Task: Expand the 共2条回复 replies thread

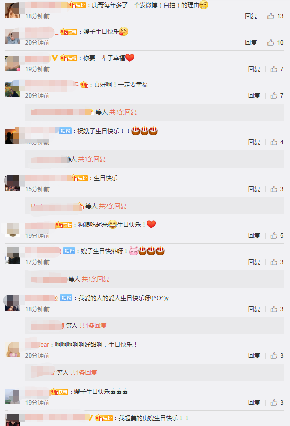Action: tap(113, 206)
